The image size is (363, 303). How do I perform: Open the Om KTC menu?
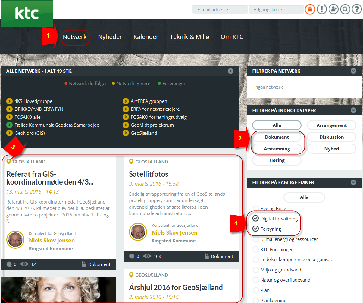pos(232,37)
